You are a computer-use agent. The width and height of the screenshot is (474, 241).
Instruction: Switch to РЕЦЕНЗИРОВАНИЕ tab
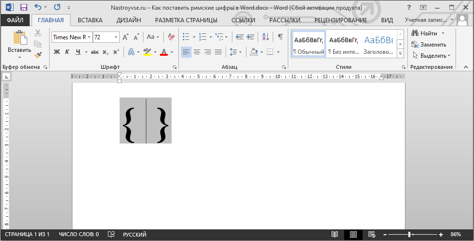pyautogui.click(x=341, y=20)
